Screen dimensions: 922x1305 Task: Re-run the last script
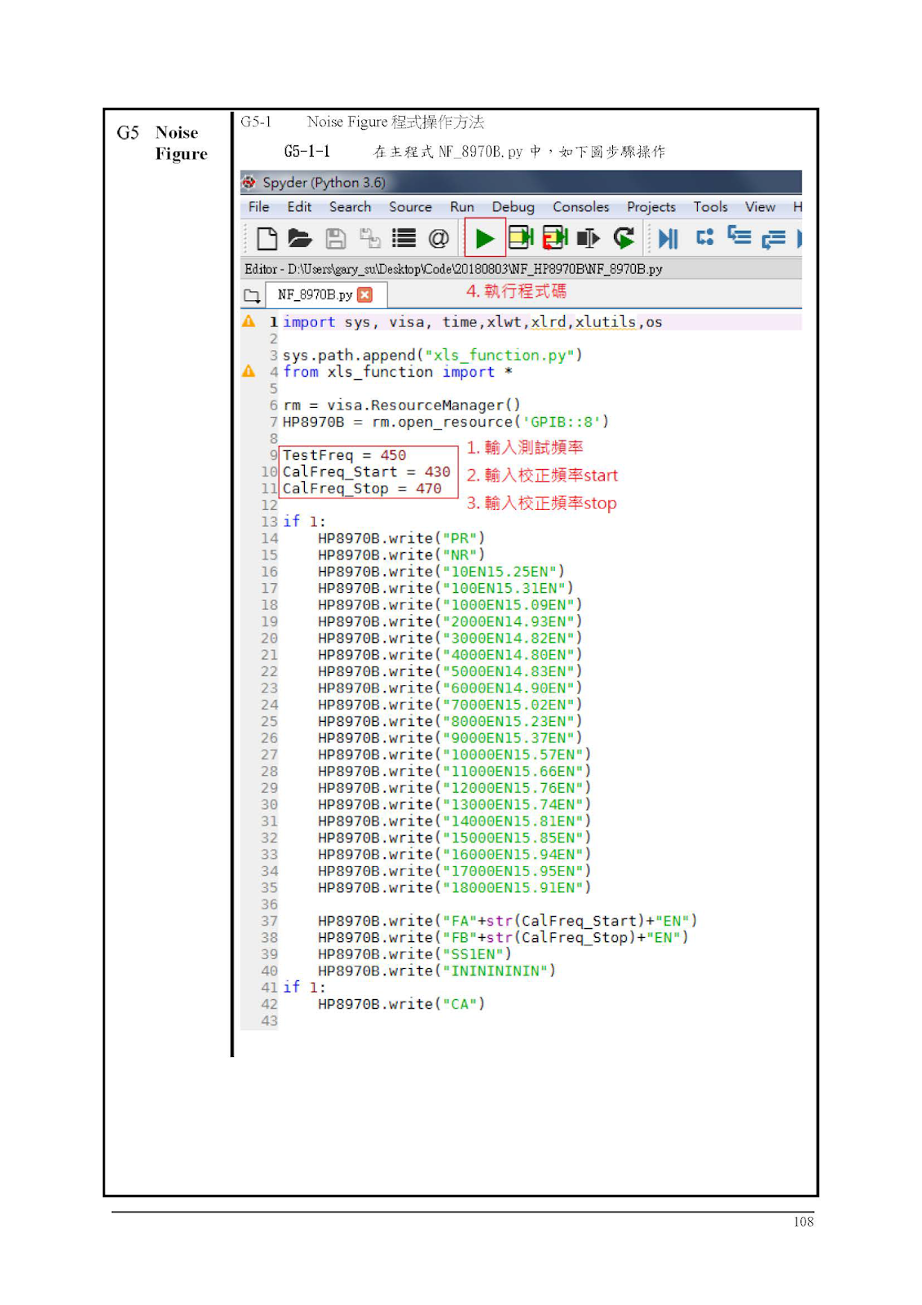(x=624, y=238)
